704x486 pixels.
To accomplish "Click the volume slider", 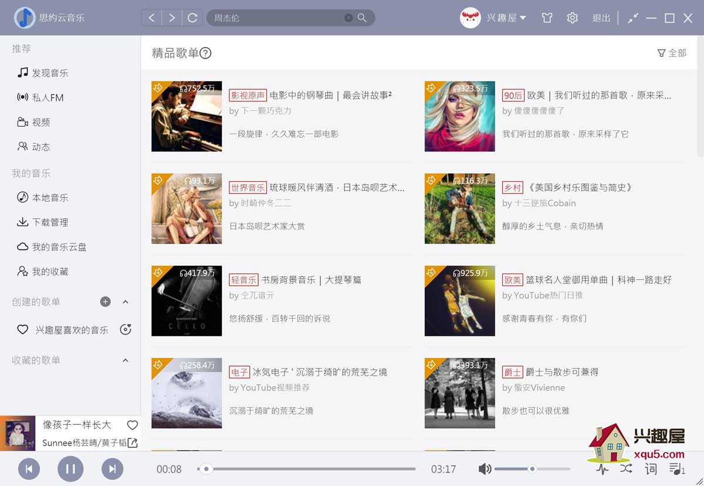I will [532, 469].
